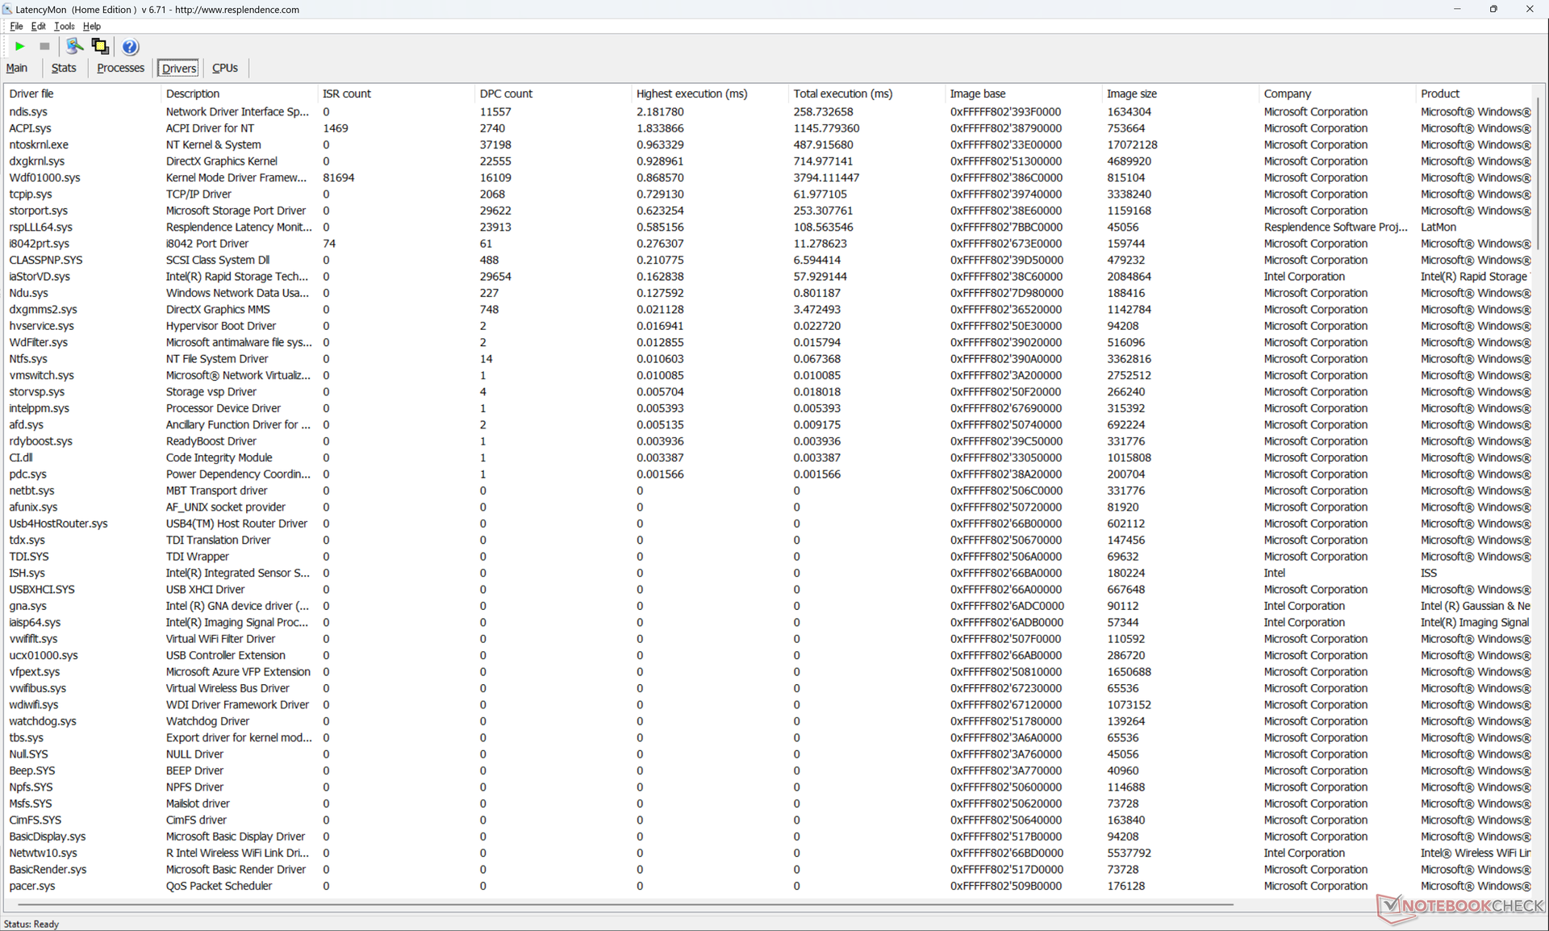Open the Tools menu

(64, 27)
